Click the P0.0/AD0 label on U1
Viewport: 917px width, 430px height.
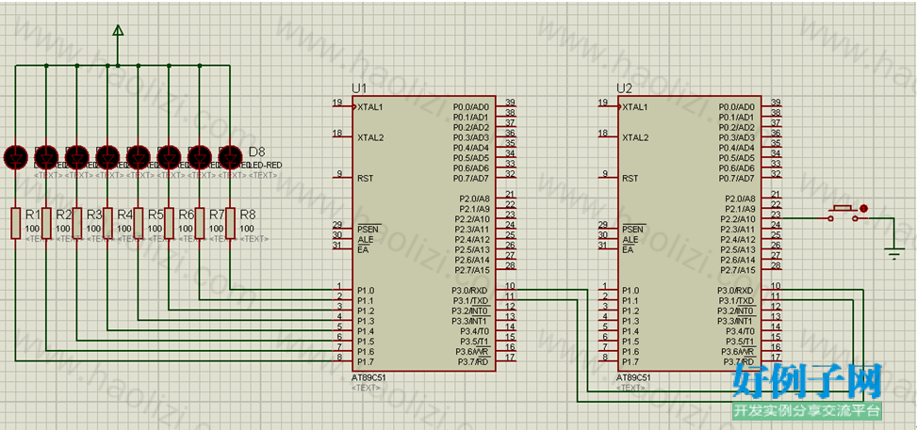(x=471, y=107)
